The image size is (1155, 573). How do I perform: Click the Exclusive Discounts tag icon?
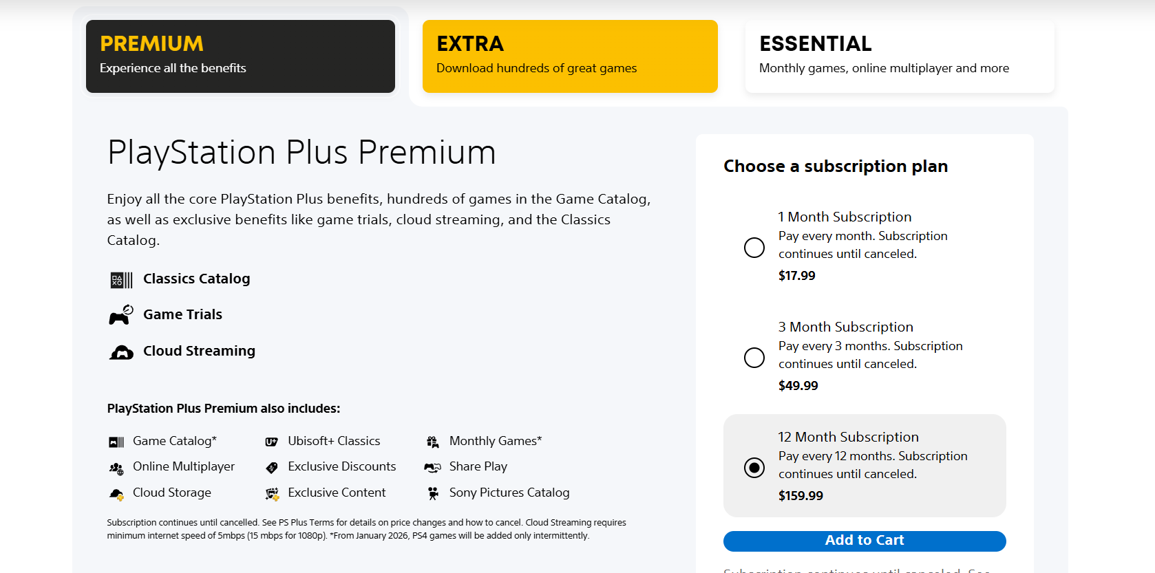272,468
